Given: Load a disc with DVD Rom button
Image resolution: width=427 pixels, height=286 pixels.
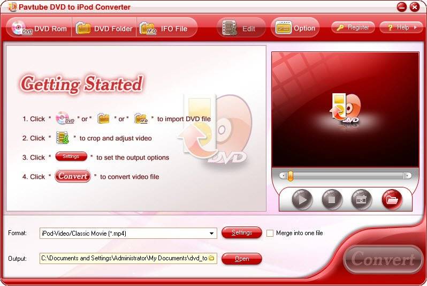Looking at the screenshot, I should tap(39, 28).
